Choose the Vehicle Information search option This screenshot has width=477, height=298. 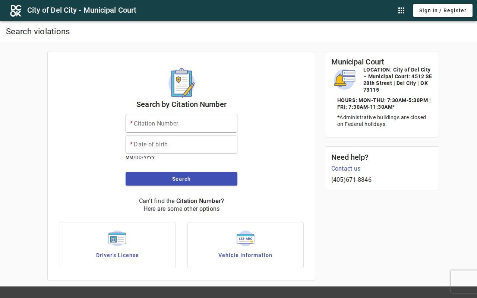[x=246, y=245]
